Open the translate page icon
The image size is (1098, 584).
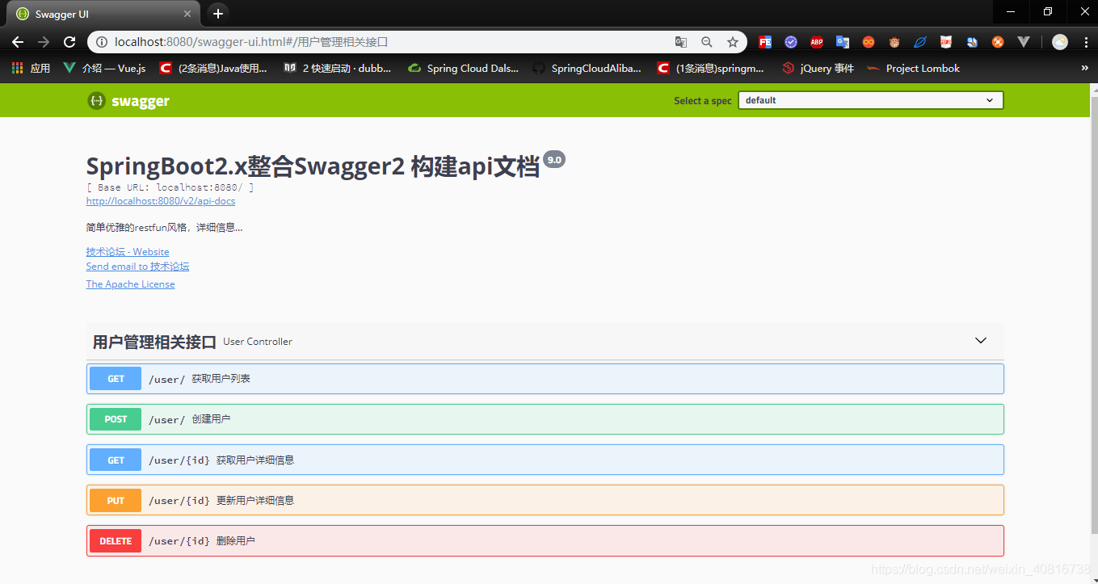(681, 42)
